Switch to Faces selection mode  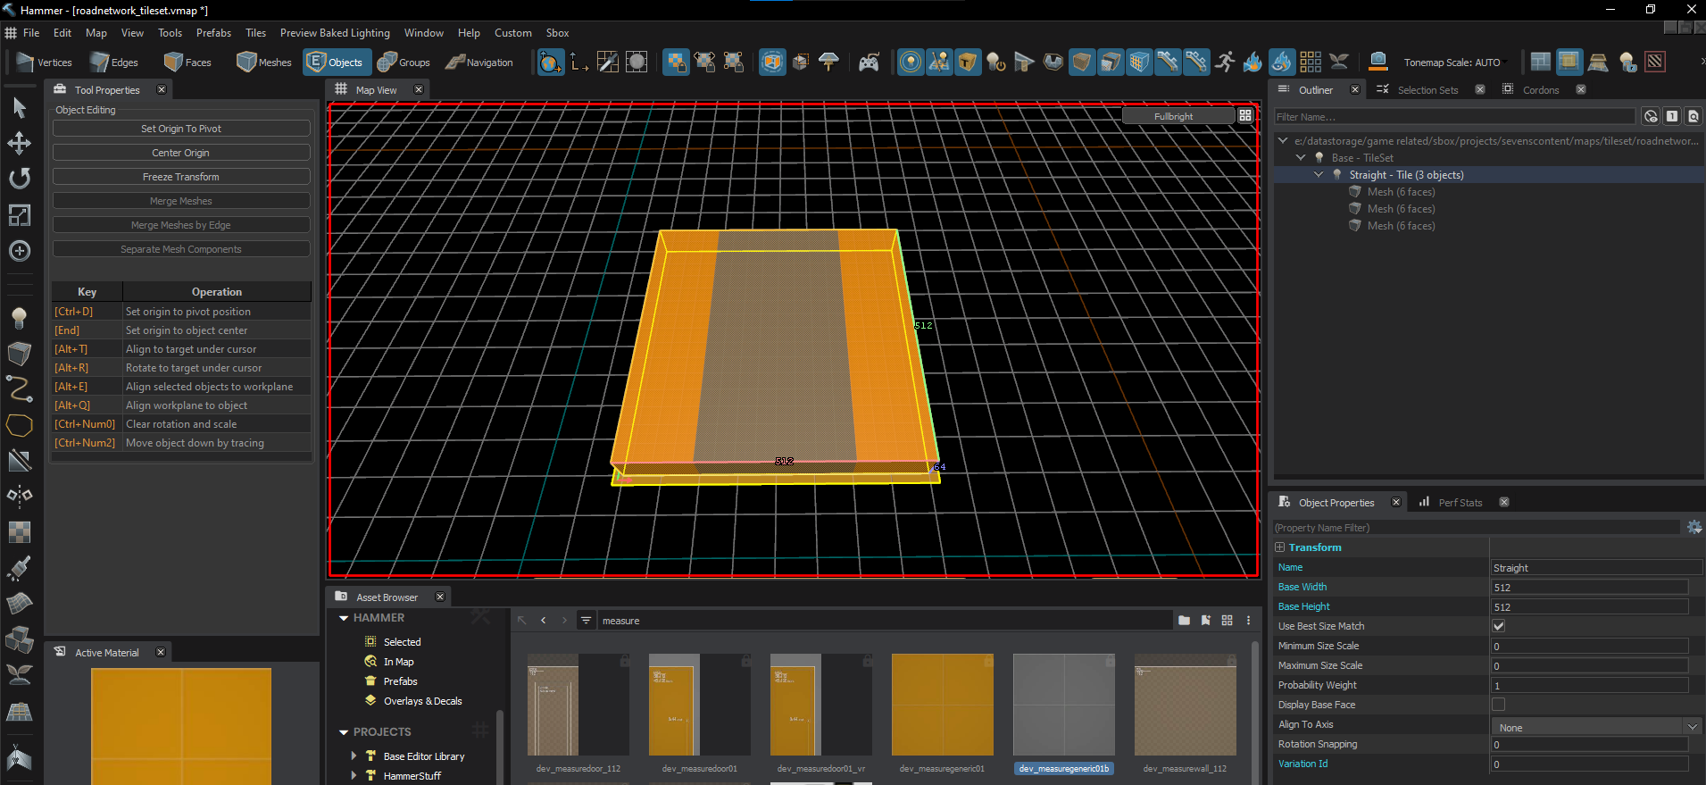(188, 63)
